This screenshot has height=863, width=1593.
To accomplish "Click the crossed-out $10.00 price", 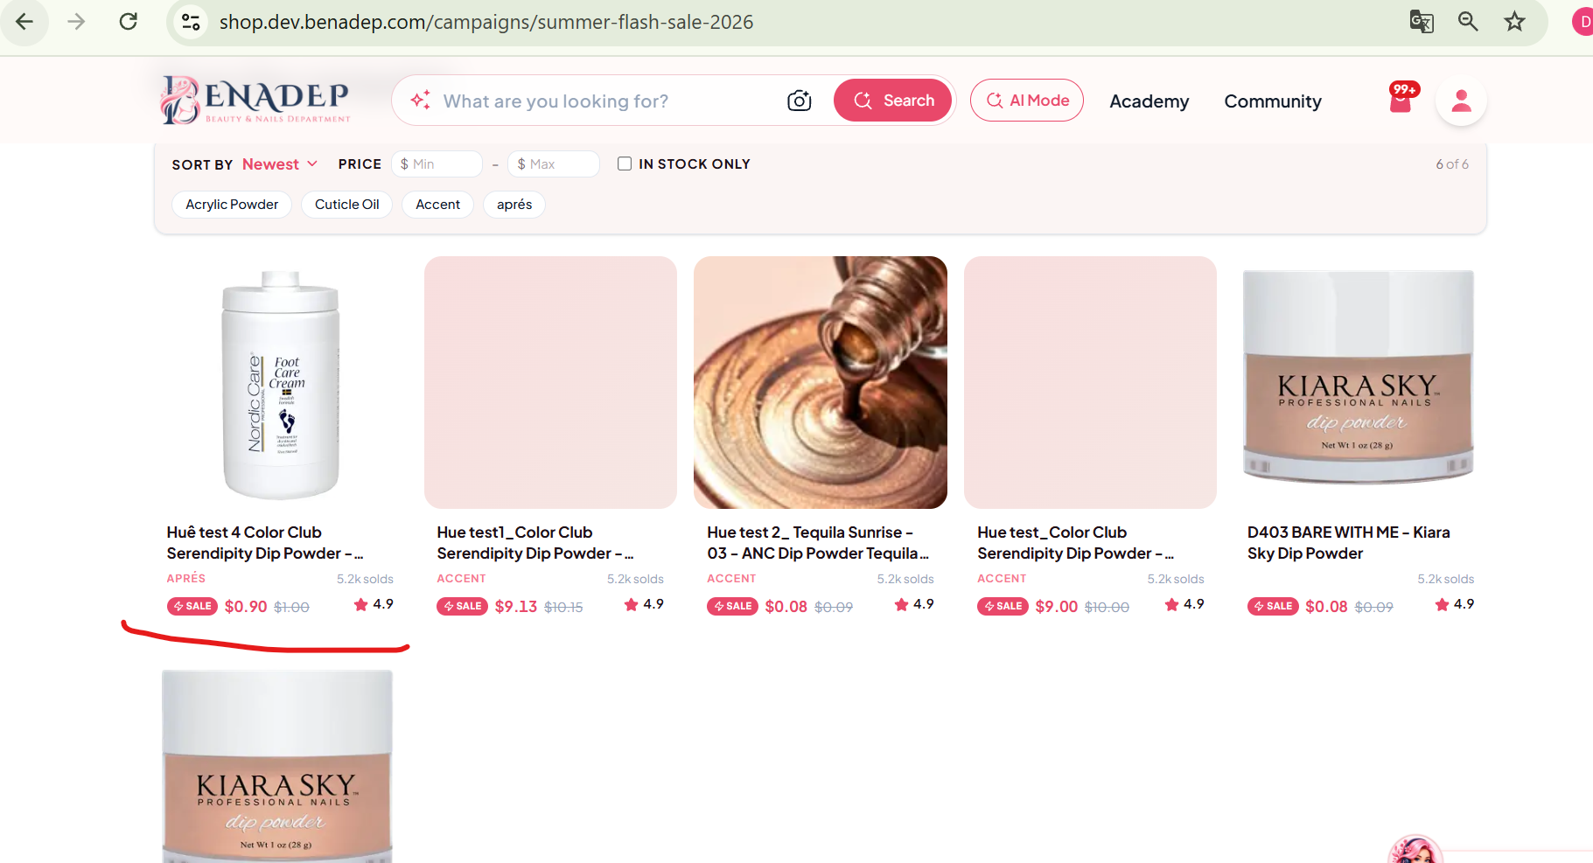I will pyautogui.click(x=1107, y=607).
